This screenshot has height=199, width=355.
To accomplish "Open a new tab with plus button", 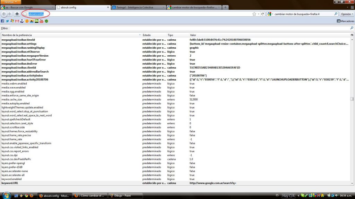I will click(225, 7).
